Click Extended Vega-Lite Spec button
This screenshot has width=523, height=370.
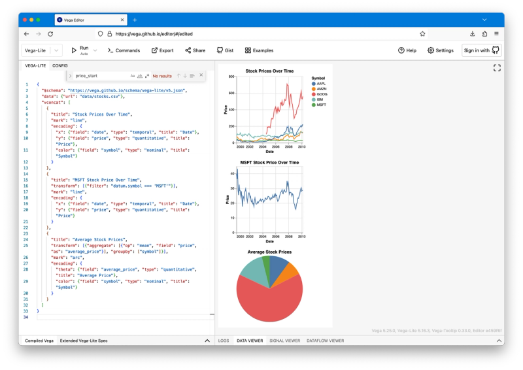[x=84, y=341]
